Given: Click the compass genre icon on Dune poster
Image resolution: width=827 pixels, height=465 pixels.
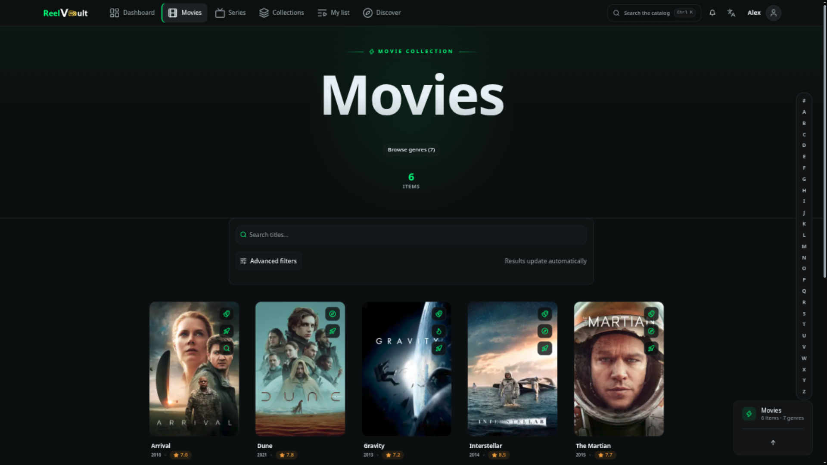Looking at the screenshot, I should click(x=333, y=314).
